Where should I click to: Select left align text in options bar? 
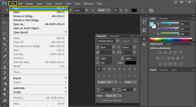[116, 10]
